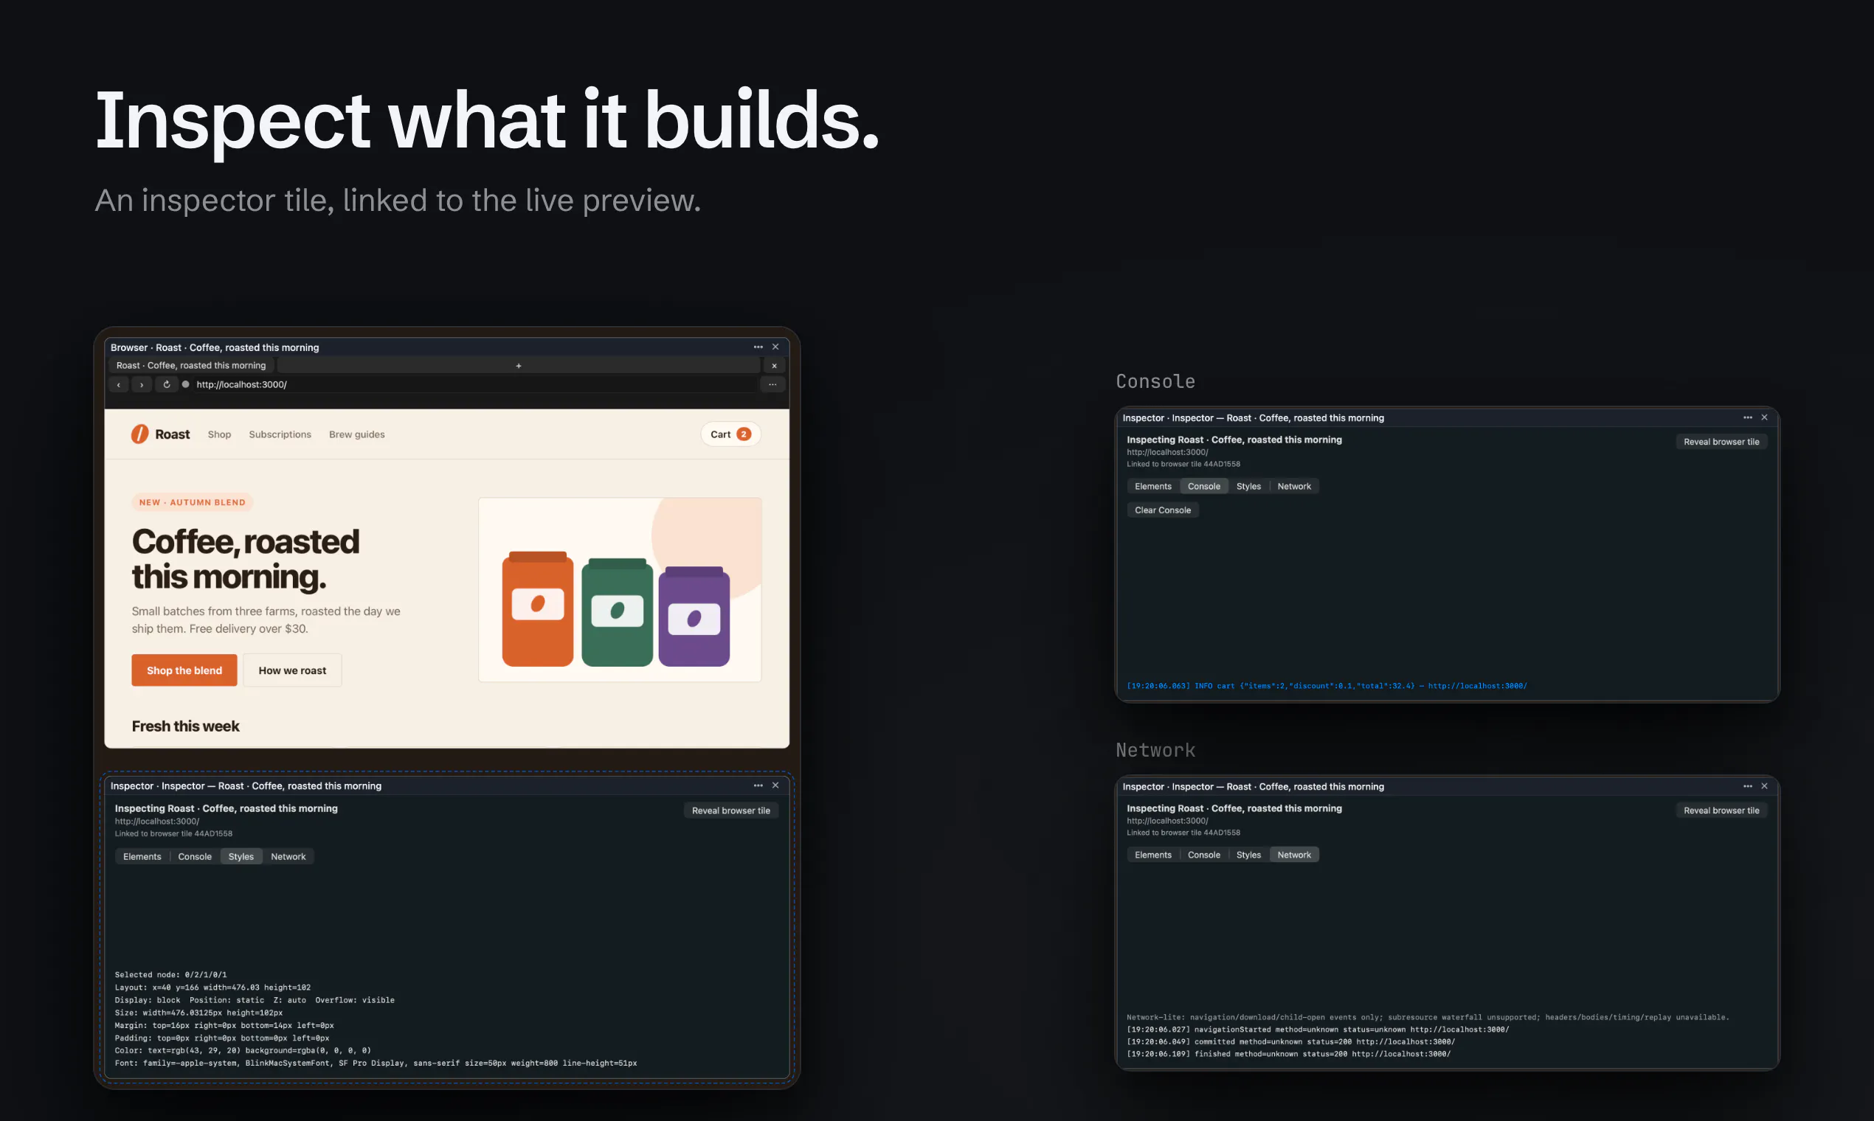Reload the localhost page in browser tile
1874x1121 pixels.
click(x=166, y=384)
